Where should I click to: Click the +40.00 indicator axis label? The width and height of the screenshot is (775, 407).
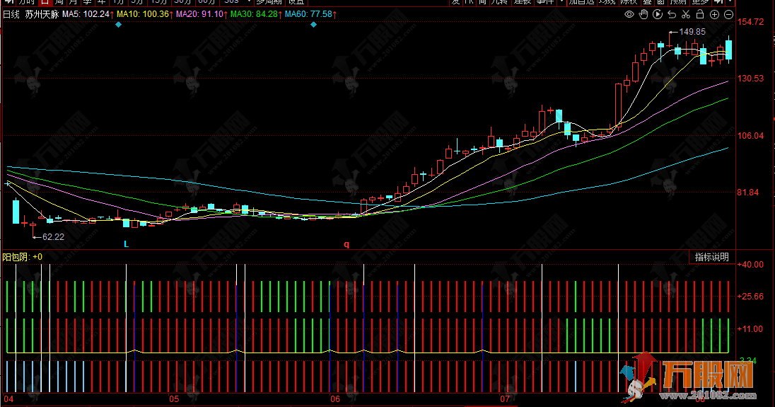[x=750, y=265]
